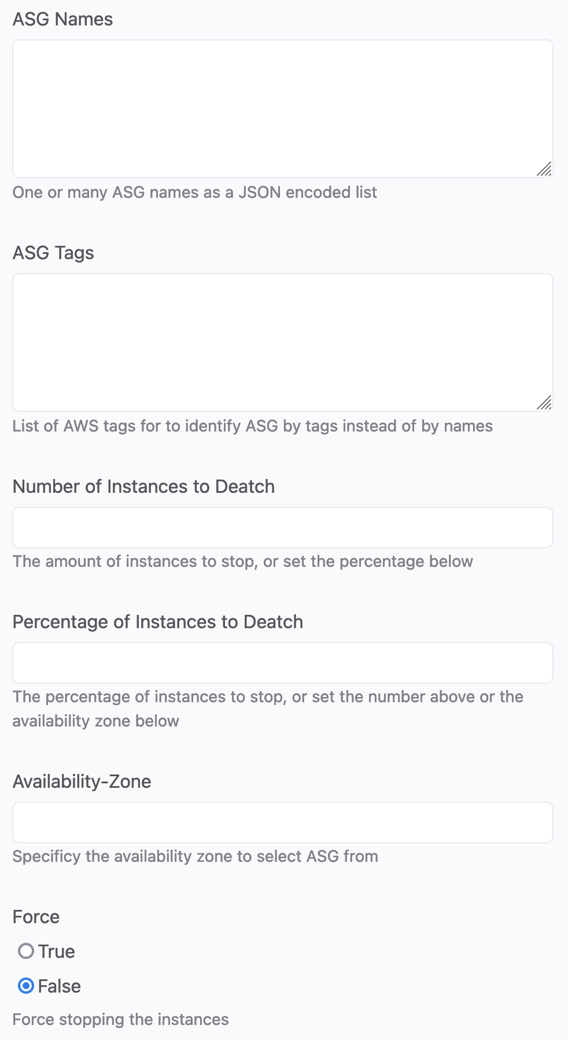Screen dimensions: 568x1040
Task: Click the "One or many ASG names" help text
Action: click(195, 192)
